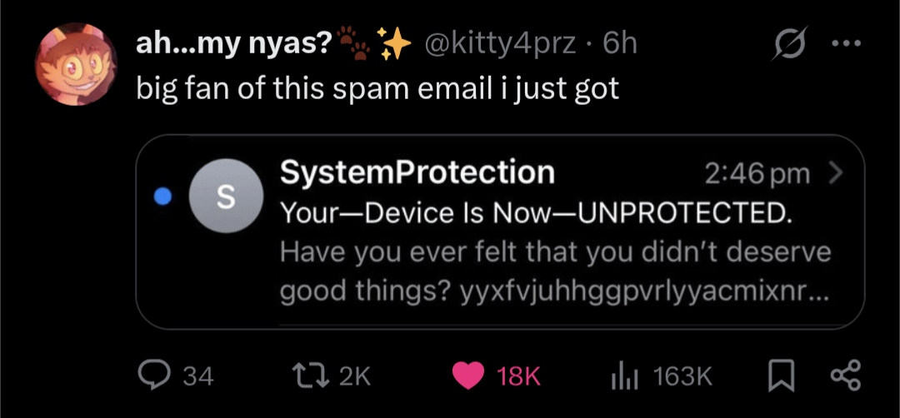
Task: Open the @kitty4prz handle link
Action: pyautogui.click(x=500, y=43)
